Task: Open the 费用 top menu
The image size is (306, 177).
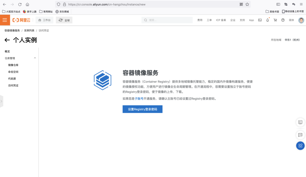Action: [x=200, y=20]
